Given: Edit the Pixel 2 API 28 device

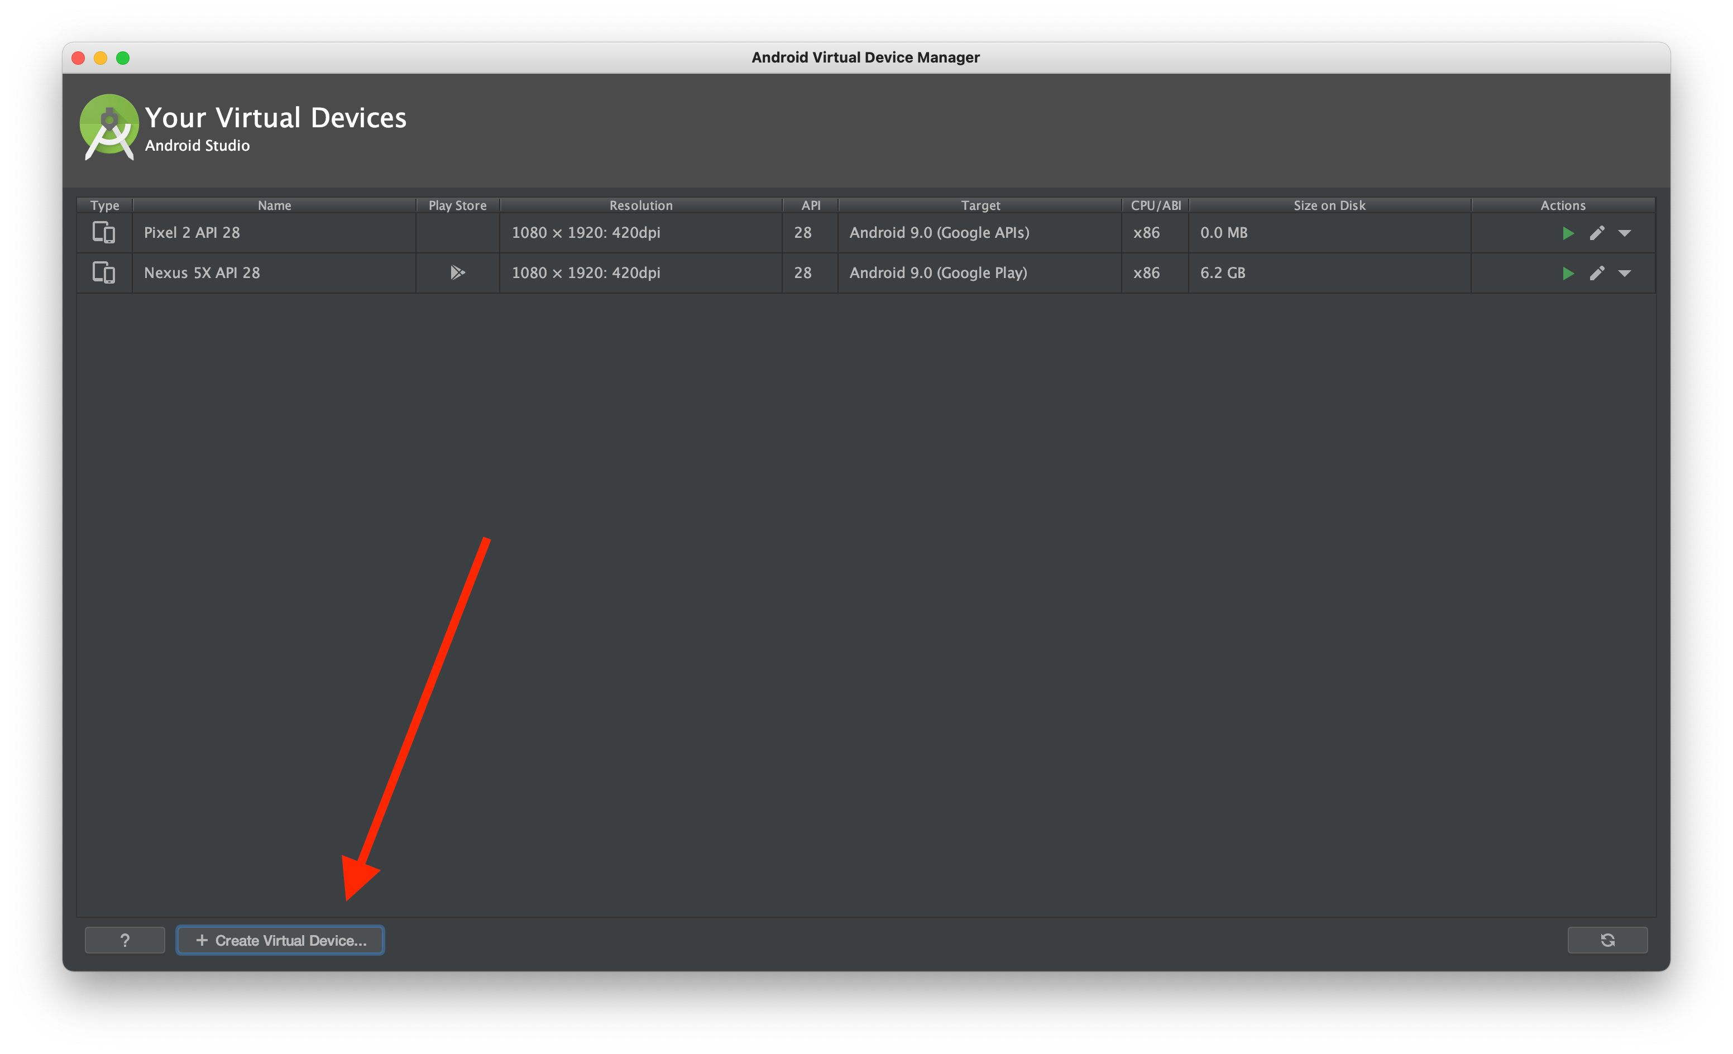Looking at the screenshot, I should 1597,233.
